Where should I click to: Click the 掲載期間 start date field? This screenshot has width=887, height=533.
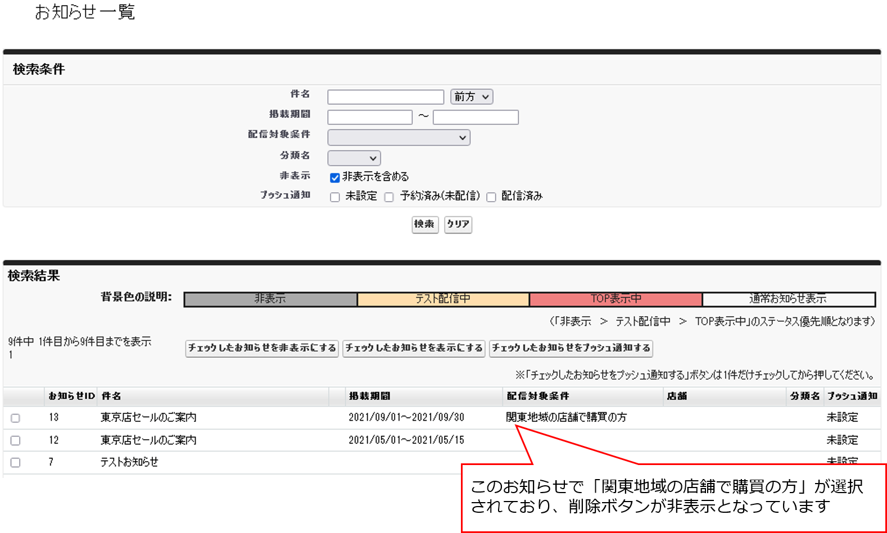tap(370, 117)
